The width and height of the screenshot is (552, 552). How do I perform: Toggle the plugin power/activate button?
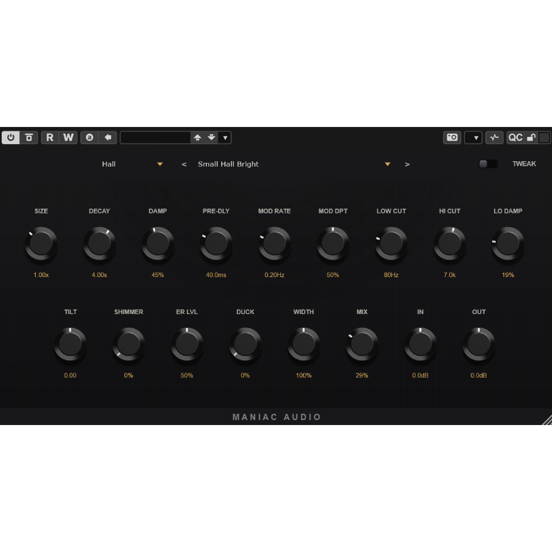[10, 137]
